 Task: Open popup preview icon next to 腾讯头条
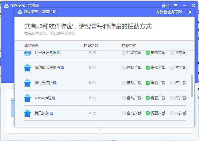point(51,113)
